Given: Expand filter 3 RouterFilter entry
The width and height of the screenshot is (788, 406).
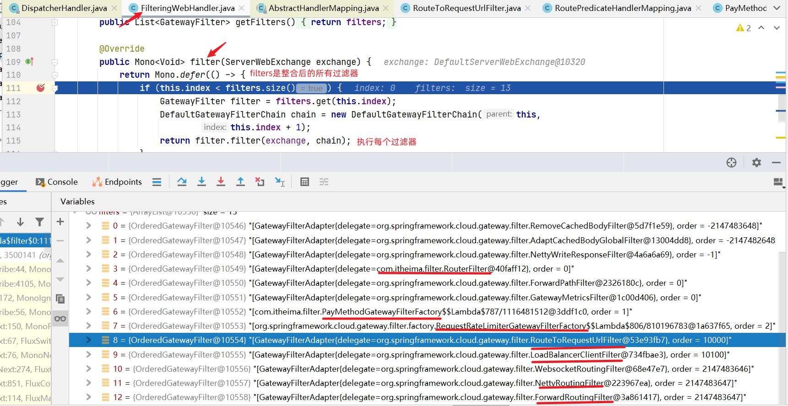Looking at the screenshot, I should point(89,269).
